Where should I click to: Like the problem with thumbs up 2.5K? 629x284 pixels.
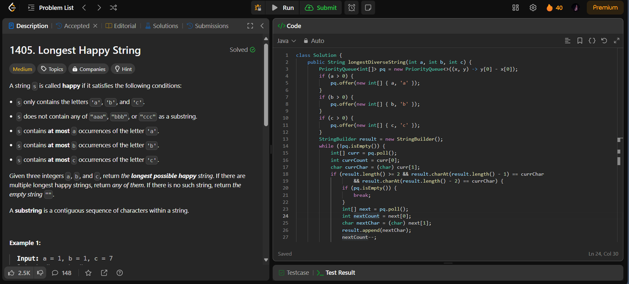(x=18, y=272)
